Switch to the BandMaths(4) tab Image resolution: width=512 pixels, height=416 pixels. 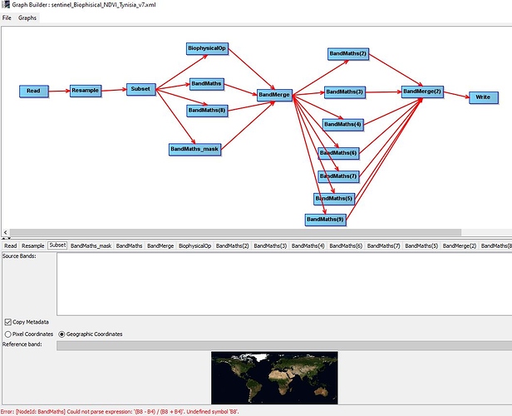click(x=308, y=245)
